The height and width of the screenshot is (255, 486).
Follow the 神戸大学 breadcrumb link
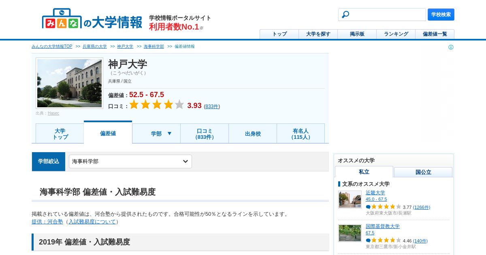point(125,47)
